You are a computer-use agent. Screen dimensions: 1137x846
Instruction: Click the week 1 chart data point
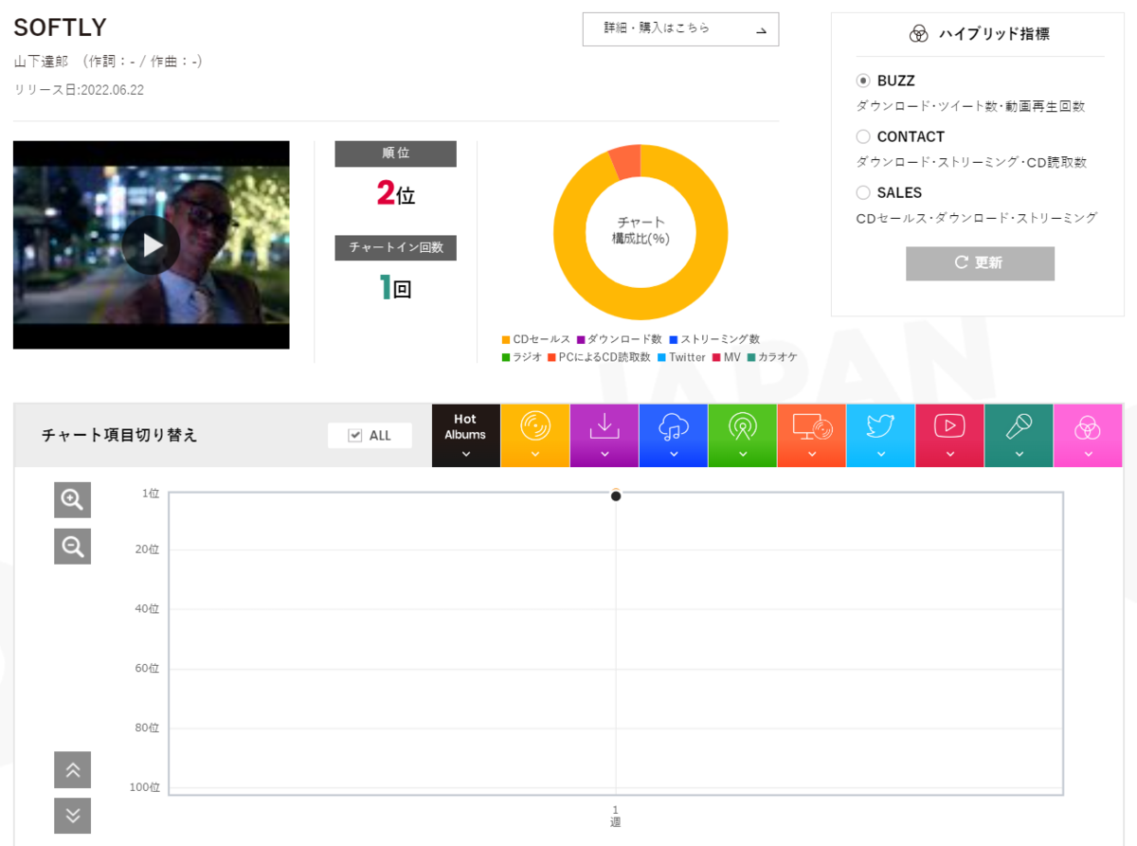click(x=616, y=495)
